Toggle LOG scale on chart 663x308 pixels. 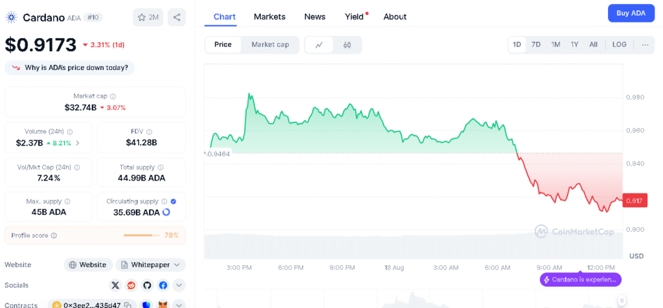[620, 45]
